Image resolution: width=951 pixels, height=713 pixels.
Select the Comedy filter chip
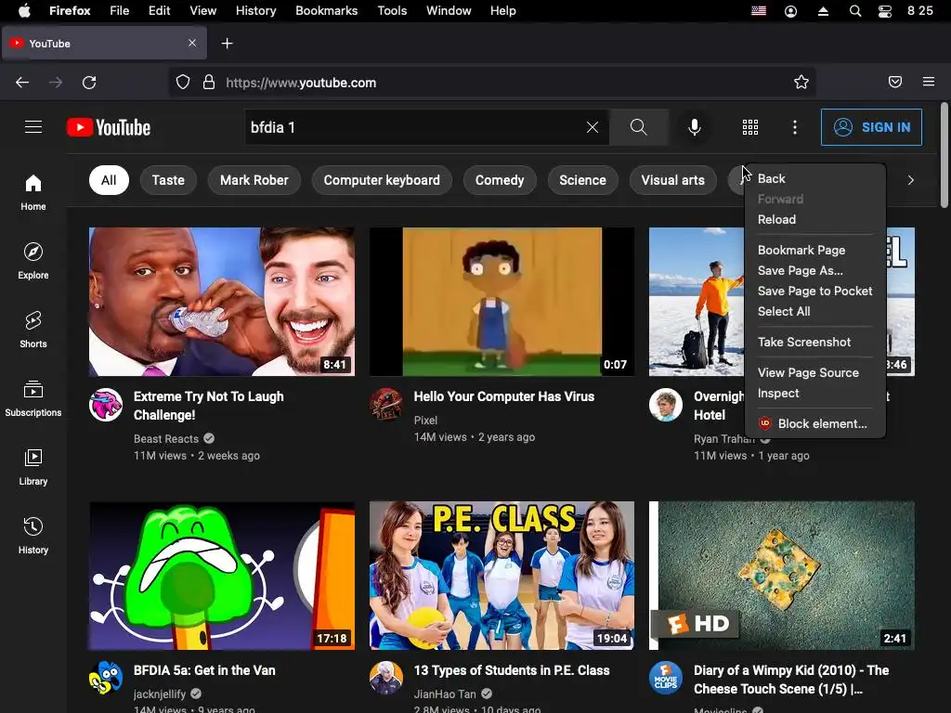pos(500,180)
